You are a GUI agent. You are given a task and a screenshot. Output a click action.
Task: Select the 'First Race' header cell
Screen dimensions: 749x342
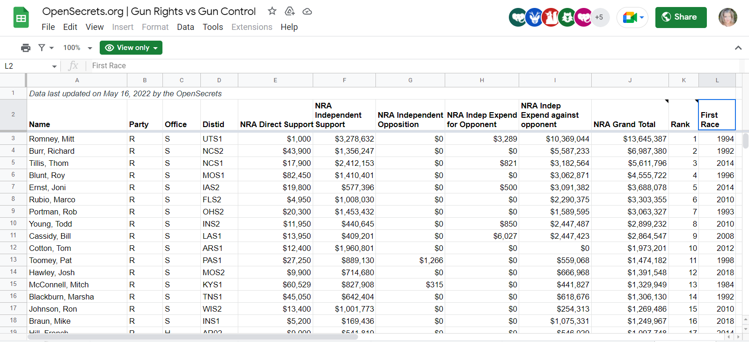click(717, 114)
